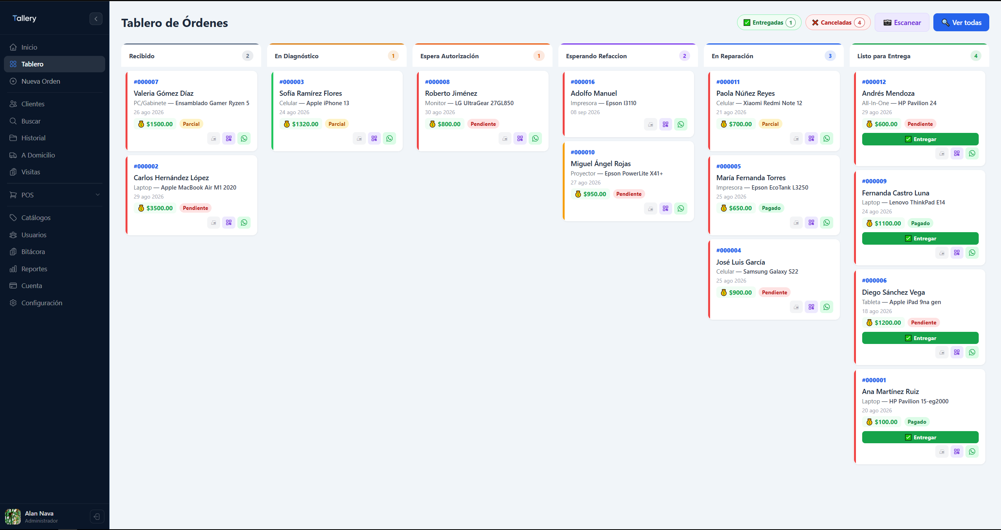This screenshot has height=530, width=1001.
Task: Open QR code for order #000012
Action: click(957, 153)
